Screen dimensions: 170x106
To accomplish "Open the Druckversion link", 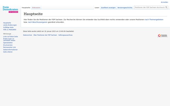I will click(8, 45).
